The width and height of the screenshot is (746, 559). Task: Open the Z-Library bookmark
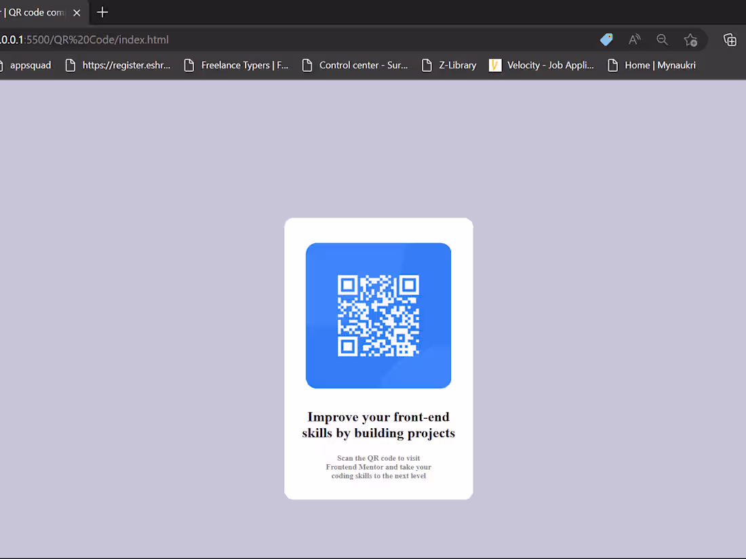tap(456, 65)
